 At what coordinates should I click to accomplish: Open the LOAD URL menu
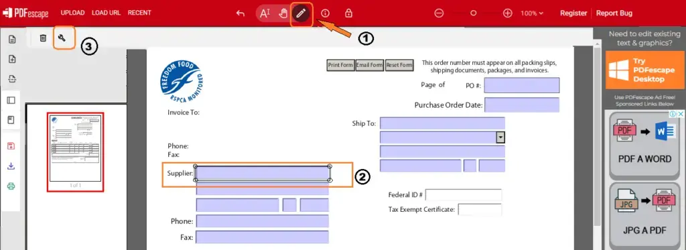pos(106,13)
